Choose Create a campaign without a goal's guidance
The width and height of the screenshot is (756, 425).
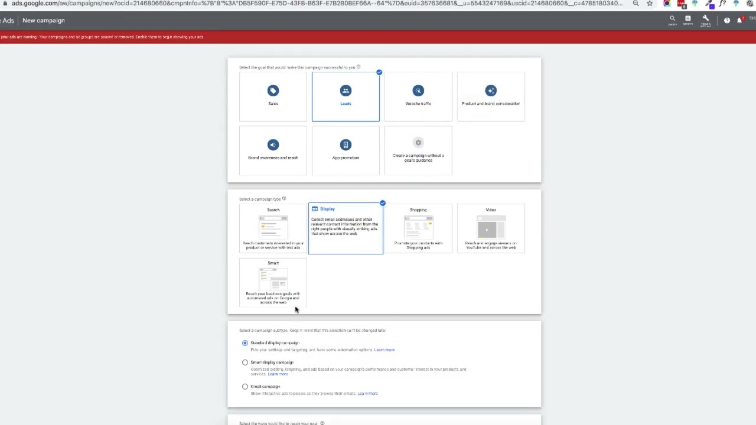(x=418, y=151)
